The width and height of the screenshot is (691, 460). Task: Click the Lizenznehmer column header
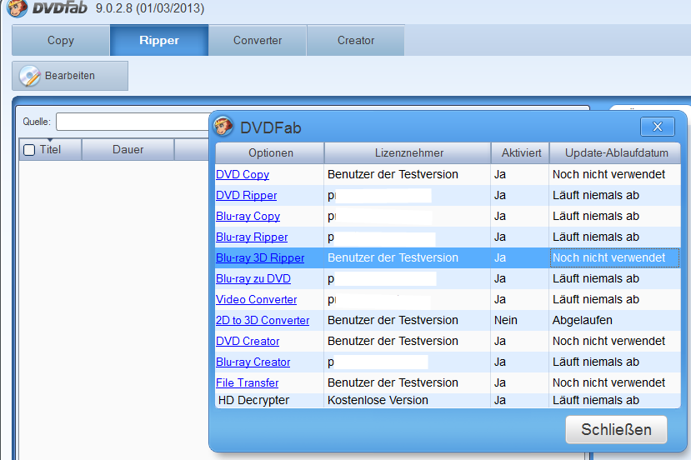point(408,152)
